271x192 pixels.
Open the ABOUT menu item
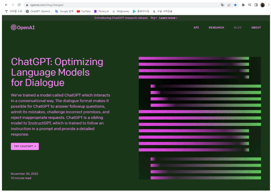pos(256,27)
